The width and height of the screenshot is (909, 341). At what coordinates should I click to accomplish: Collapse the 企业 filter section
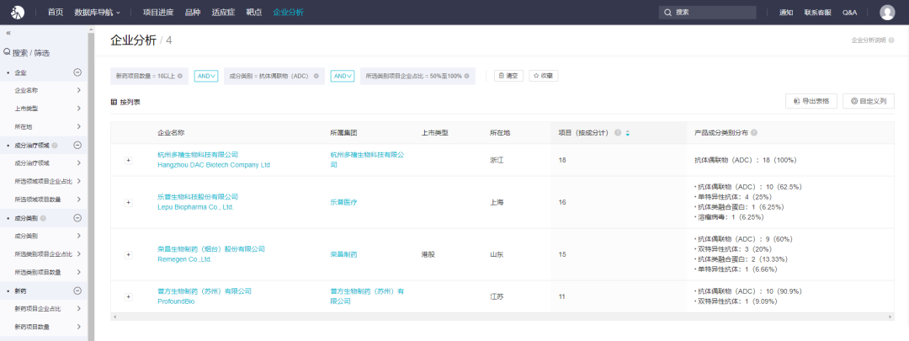(x=77, y=72)
